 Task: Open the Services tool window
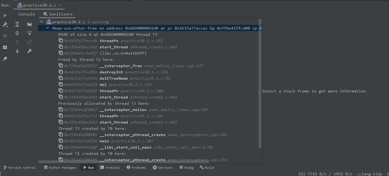pyautogui.click(x=163, y=167)
